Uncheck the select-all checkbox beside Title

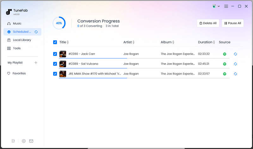pyautogui.click(x=55, y=42)
